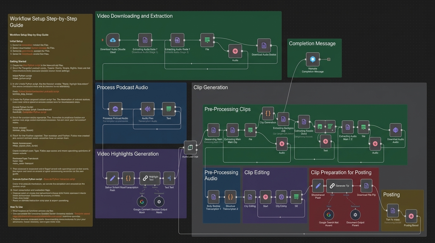Click the "Process Podcast Audio" section title
The image size is (435, 243).
click(122, 87)
